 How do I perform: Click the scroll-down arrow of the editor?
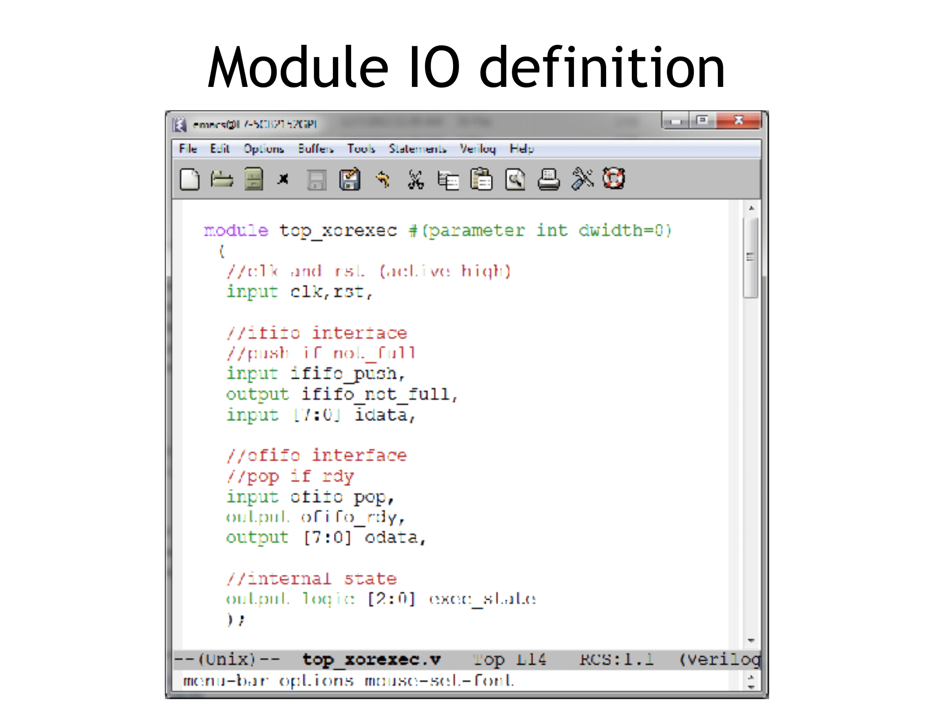(751, 641)
